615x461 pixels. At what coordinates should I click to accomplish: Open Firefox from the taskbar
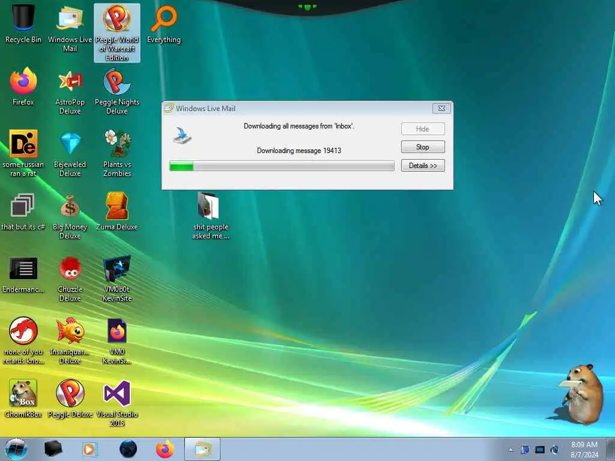tap(165, 449)
